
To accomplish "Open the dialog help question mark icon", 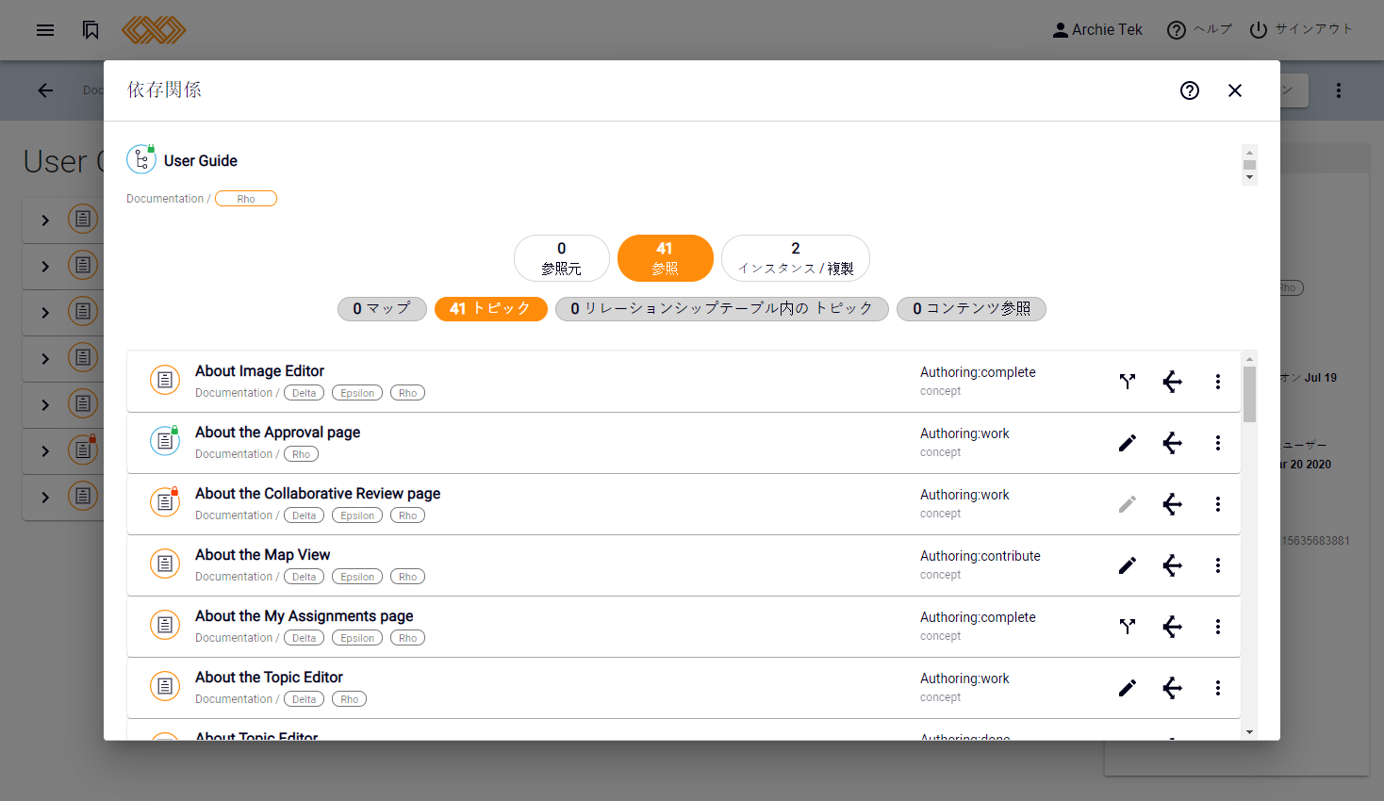I will pyautogui.click(x=1190, y=90).
